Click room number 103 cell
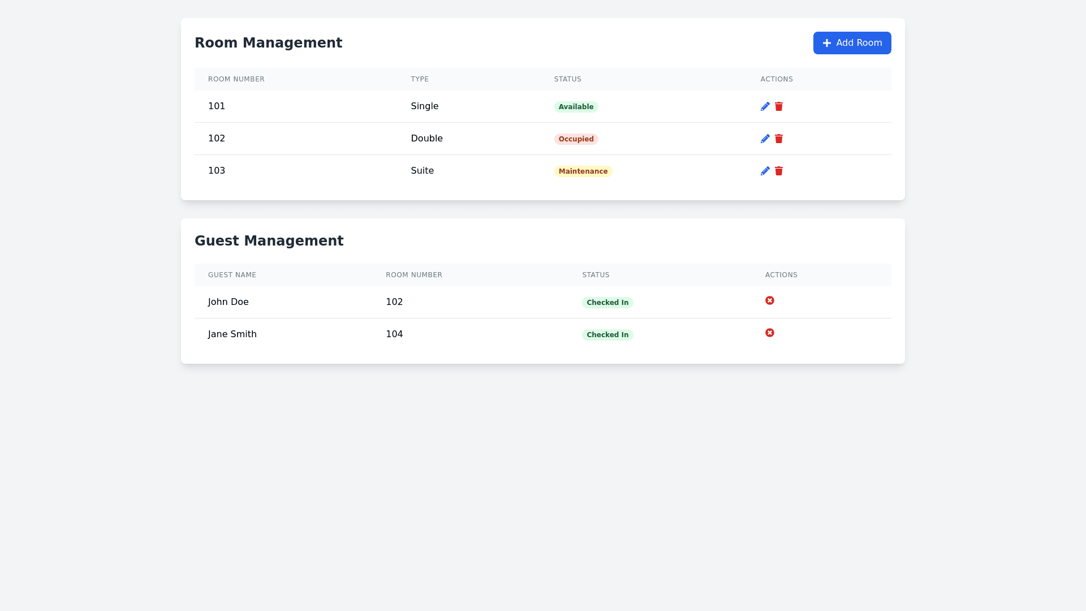Viewport: 1086px width, 611px height. point(217,171)
